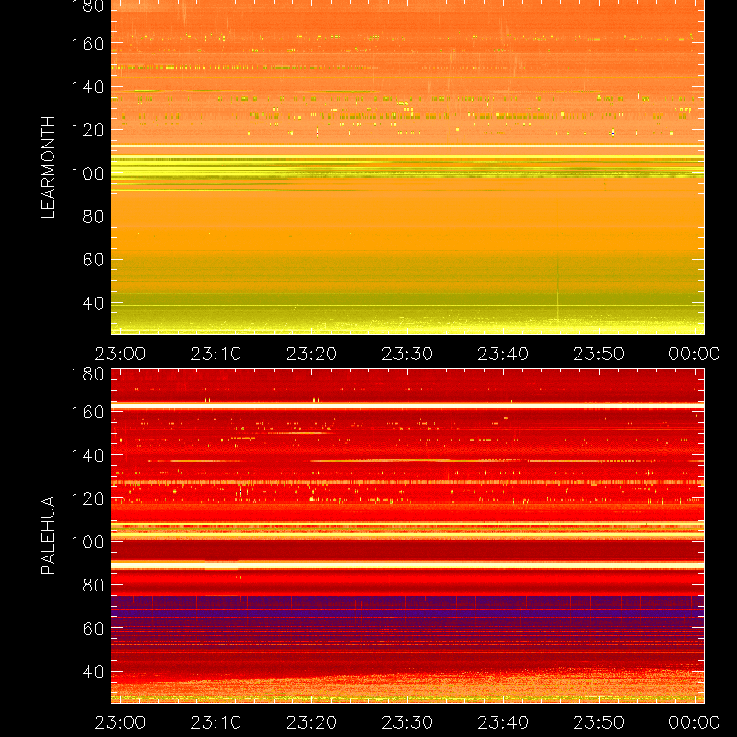The image size is (737, 737).
Task: Click the LEARMONTH vertical axis label
Action: click(x=49, y=168)
